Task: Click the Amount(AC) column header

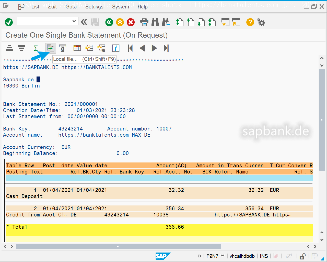Action: coord(171,166)
